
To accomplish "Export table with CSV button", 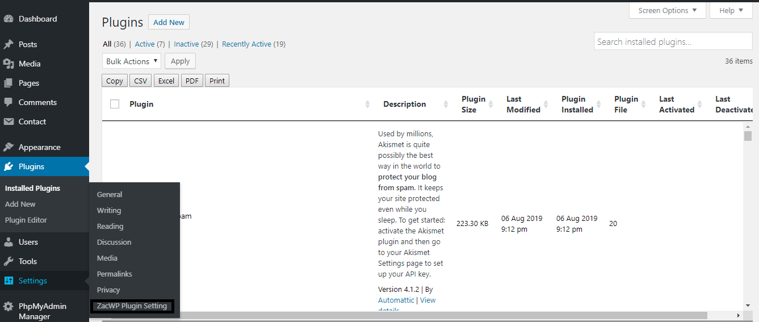I will [141, 81].
